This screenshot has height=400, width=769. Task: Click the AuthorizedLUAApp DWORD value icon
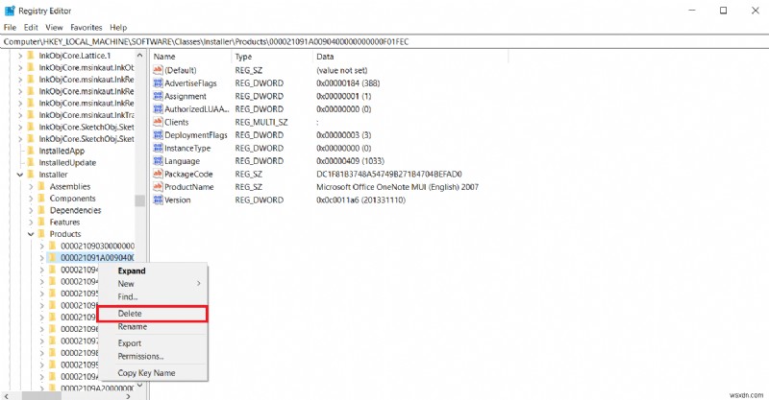(158, 108)
